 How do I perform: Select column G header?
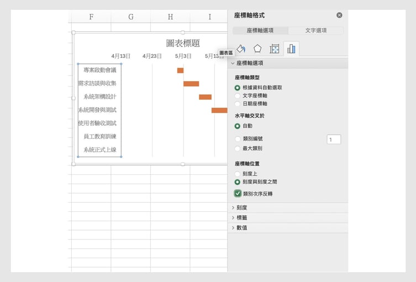tap(131, 17)
